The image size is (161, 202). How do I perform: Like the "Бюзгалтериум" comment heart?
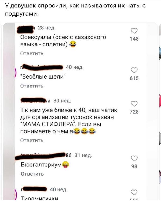pyautogui.click(x=134, y=158)
